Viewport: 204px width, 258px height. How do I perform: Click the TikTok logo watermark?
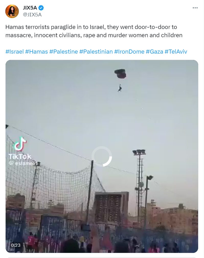(20, 143)
